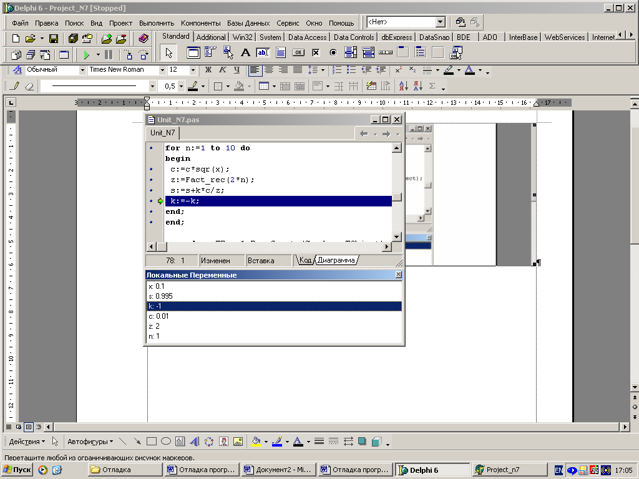Toggle bold formatting Ж
639x479 pixels.
click(208, 70)
